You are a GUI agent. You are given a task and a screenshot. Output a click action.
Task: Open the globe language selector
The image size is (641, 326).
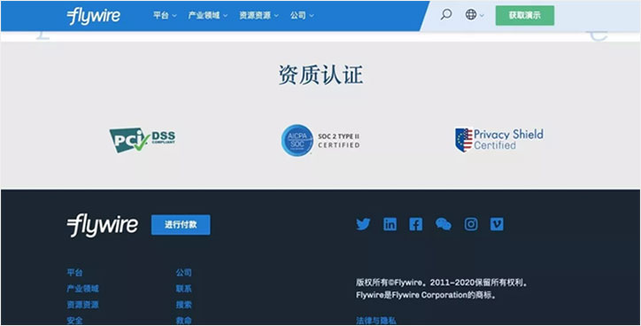pos(475,15)
